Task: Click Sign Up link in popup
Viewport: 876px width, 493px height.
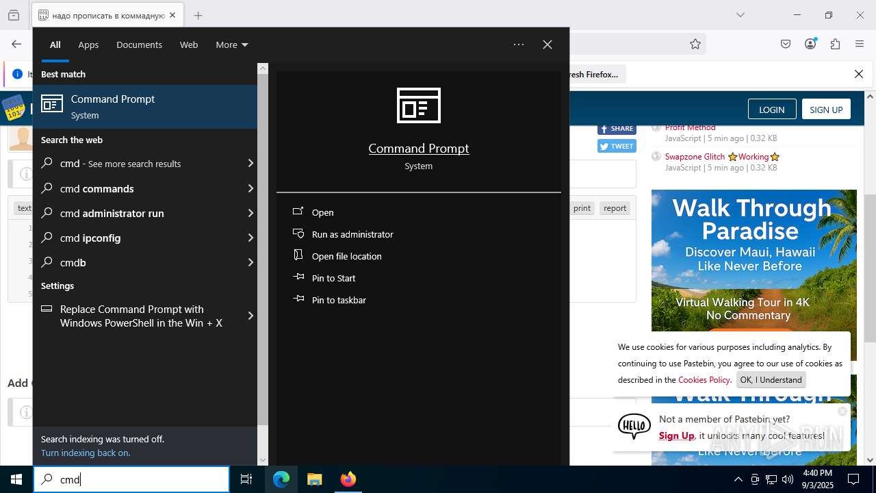Action: click(676, 435)
